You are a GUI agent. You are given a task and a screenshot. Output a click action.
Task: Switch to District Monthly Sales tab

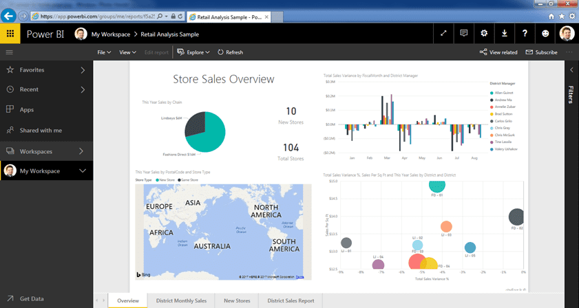(x=181, y=300)
